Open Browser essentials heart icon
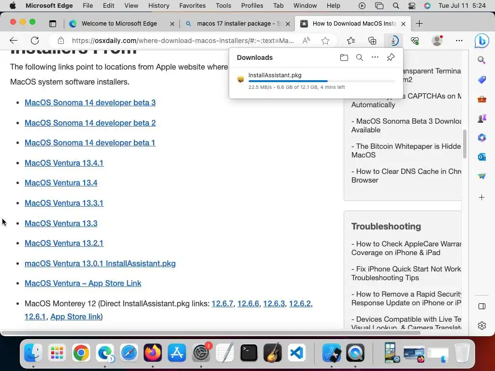This screenshot has height=371, width=495. click(415, 41)
